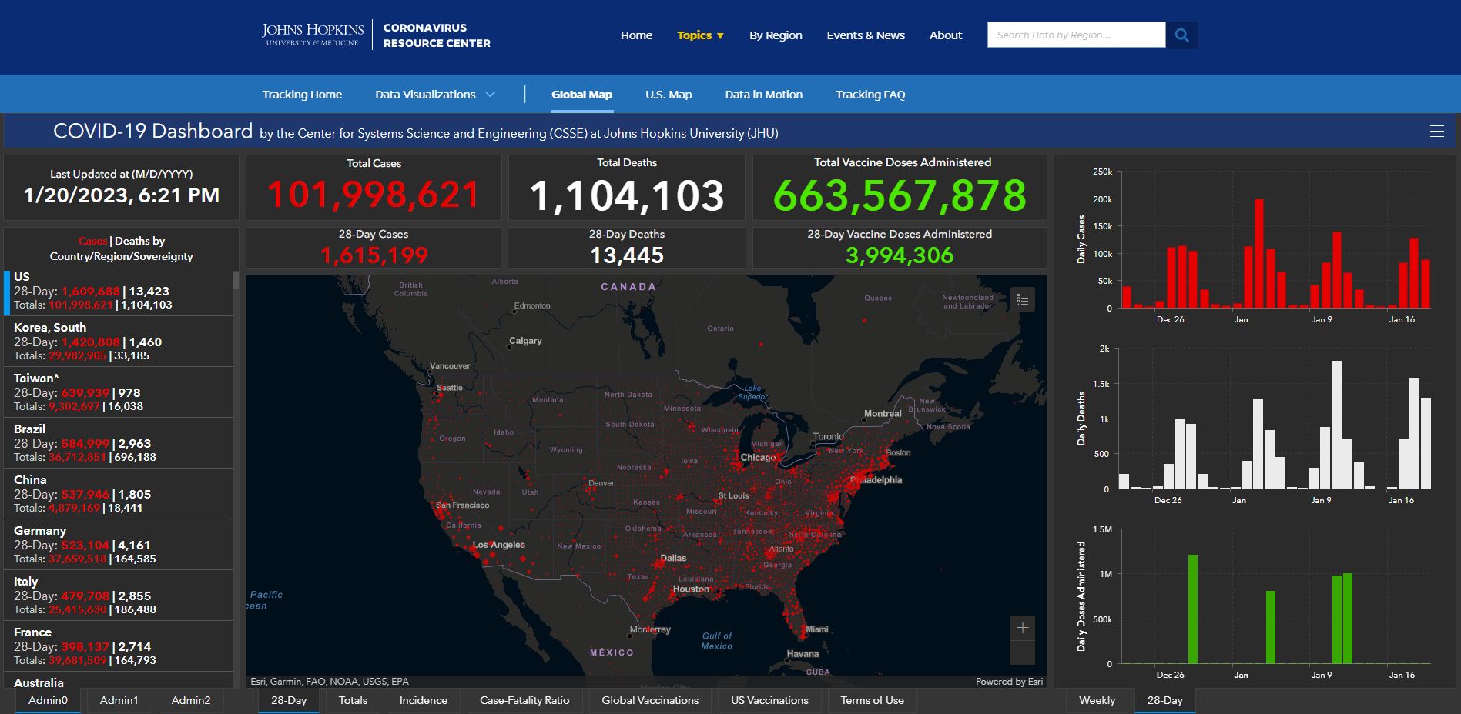Click the tallest red Daily Cases bar
This screenshot has height=714, width=1461.
(1259, 254)
